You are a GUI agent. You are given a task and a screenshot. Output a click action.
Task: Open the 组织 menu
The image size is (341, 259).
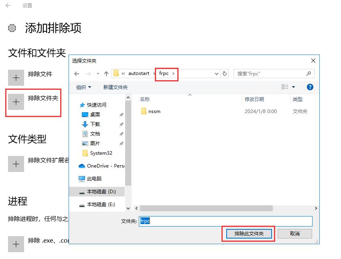[x=83, y=87]
